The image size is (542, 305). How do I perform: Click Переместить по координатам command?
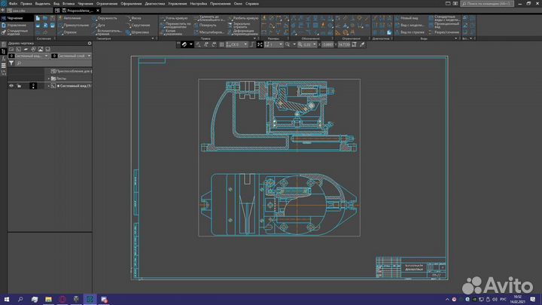[177, 26]
